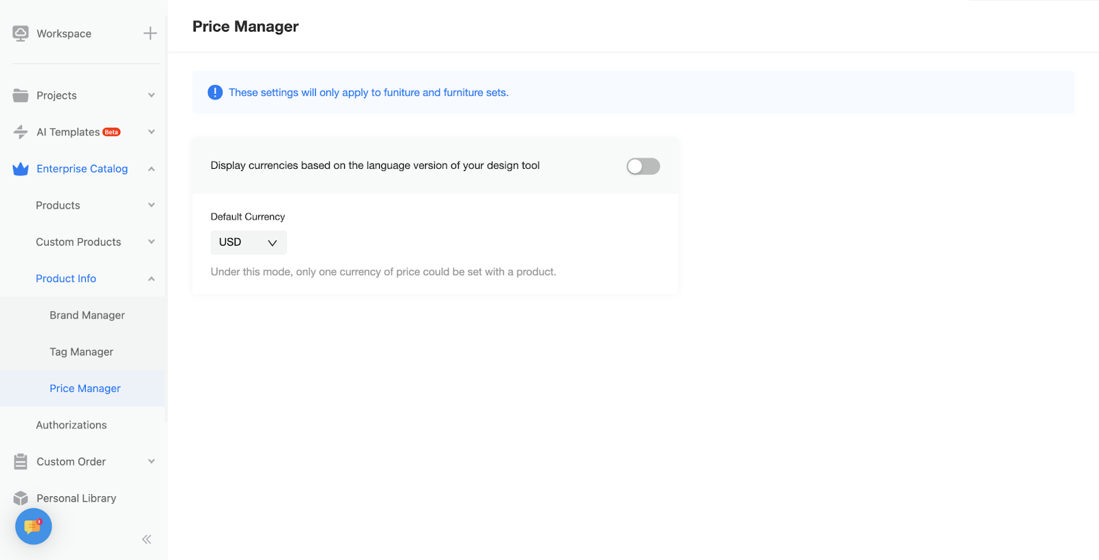Enable display currencies by language toggle
Image resolution: width=1099 pixels, height=560 pixels.
[643, 166]
